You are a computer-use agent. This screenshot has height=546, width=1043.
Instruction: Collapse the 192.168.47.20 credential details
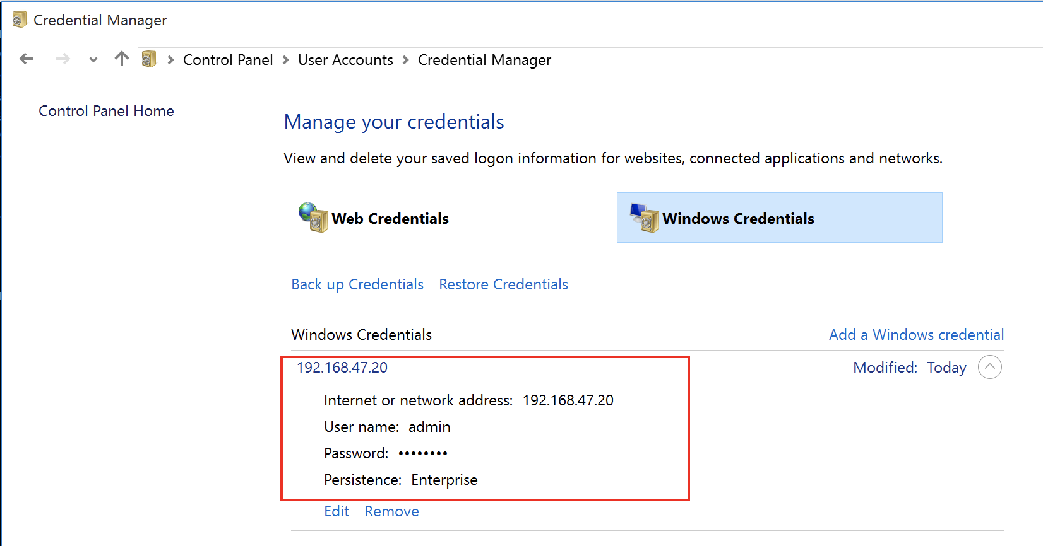point(989,367)
